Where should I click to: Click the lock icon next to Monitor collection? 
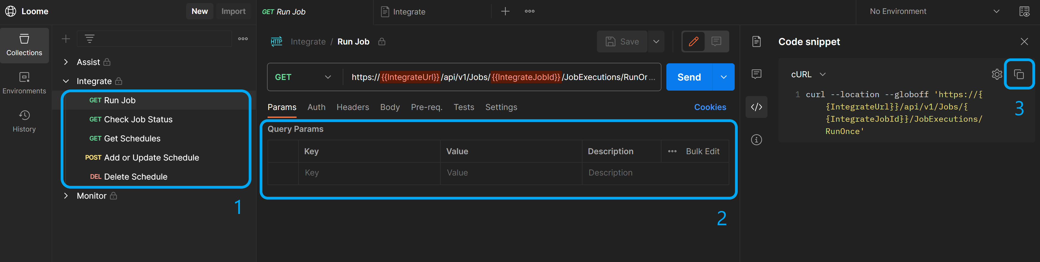(x=113, y=196)
